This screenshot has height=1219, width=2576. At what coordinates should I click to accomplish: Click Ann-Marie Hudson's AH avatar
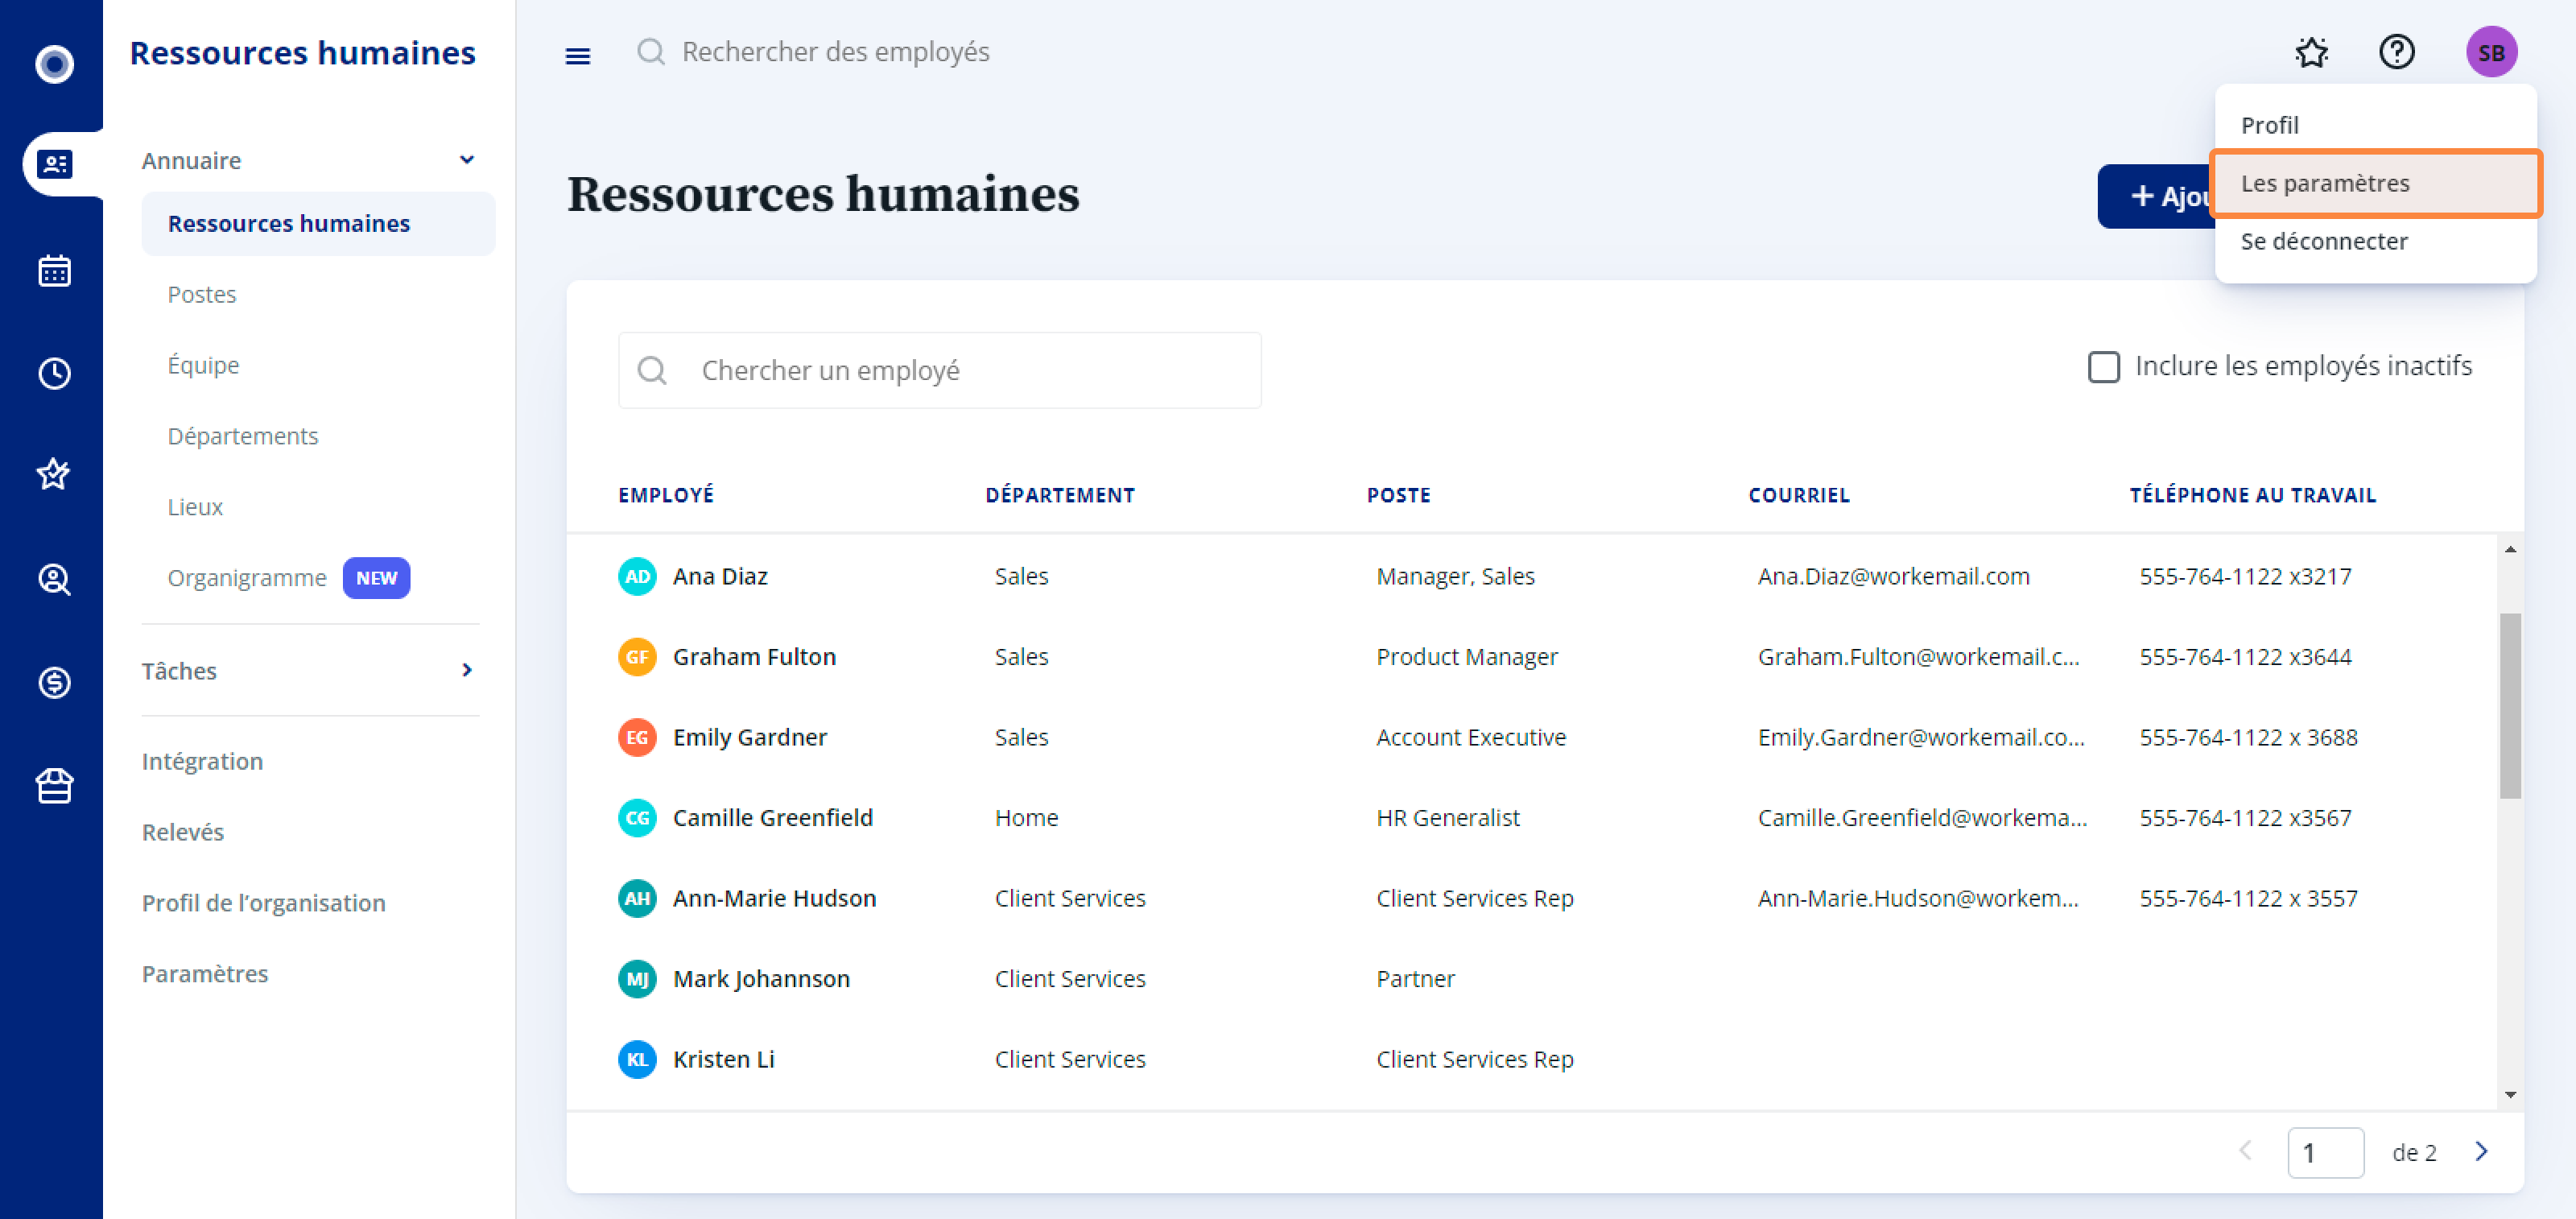(x=637, y=898)
